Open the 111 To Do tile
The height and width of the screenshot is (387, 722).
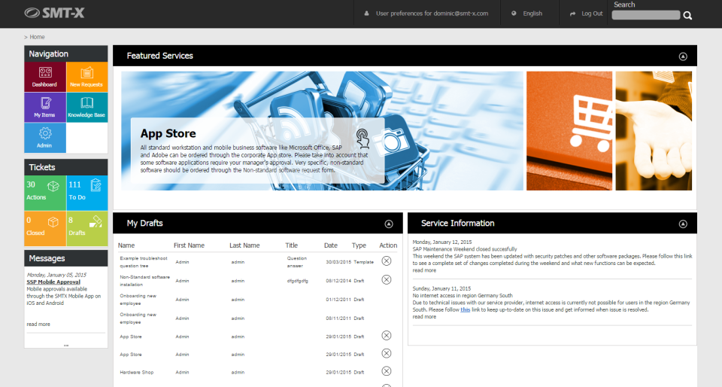[87, 193]
